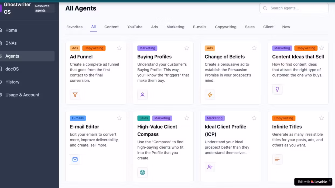
Task: Click the Lovable heart logo in the badge
Action: click(x=313, y=182)
